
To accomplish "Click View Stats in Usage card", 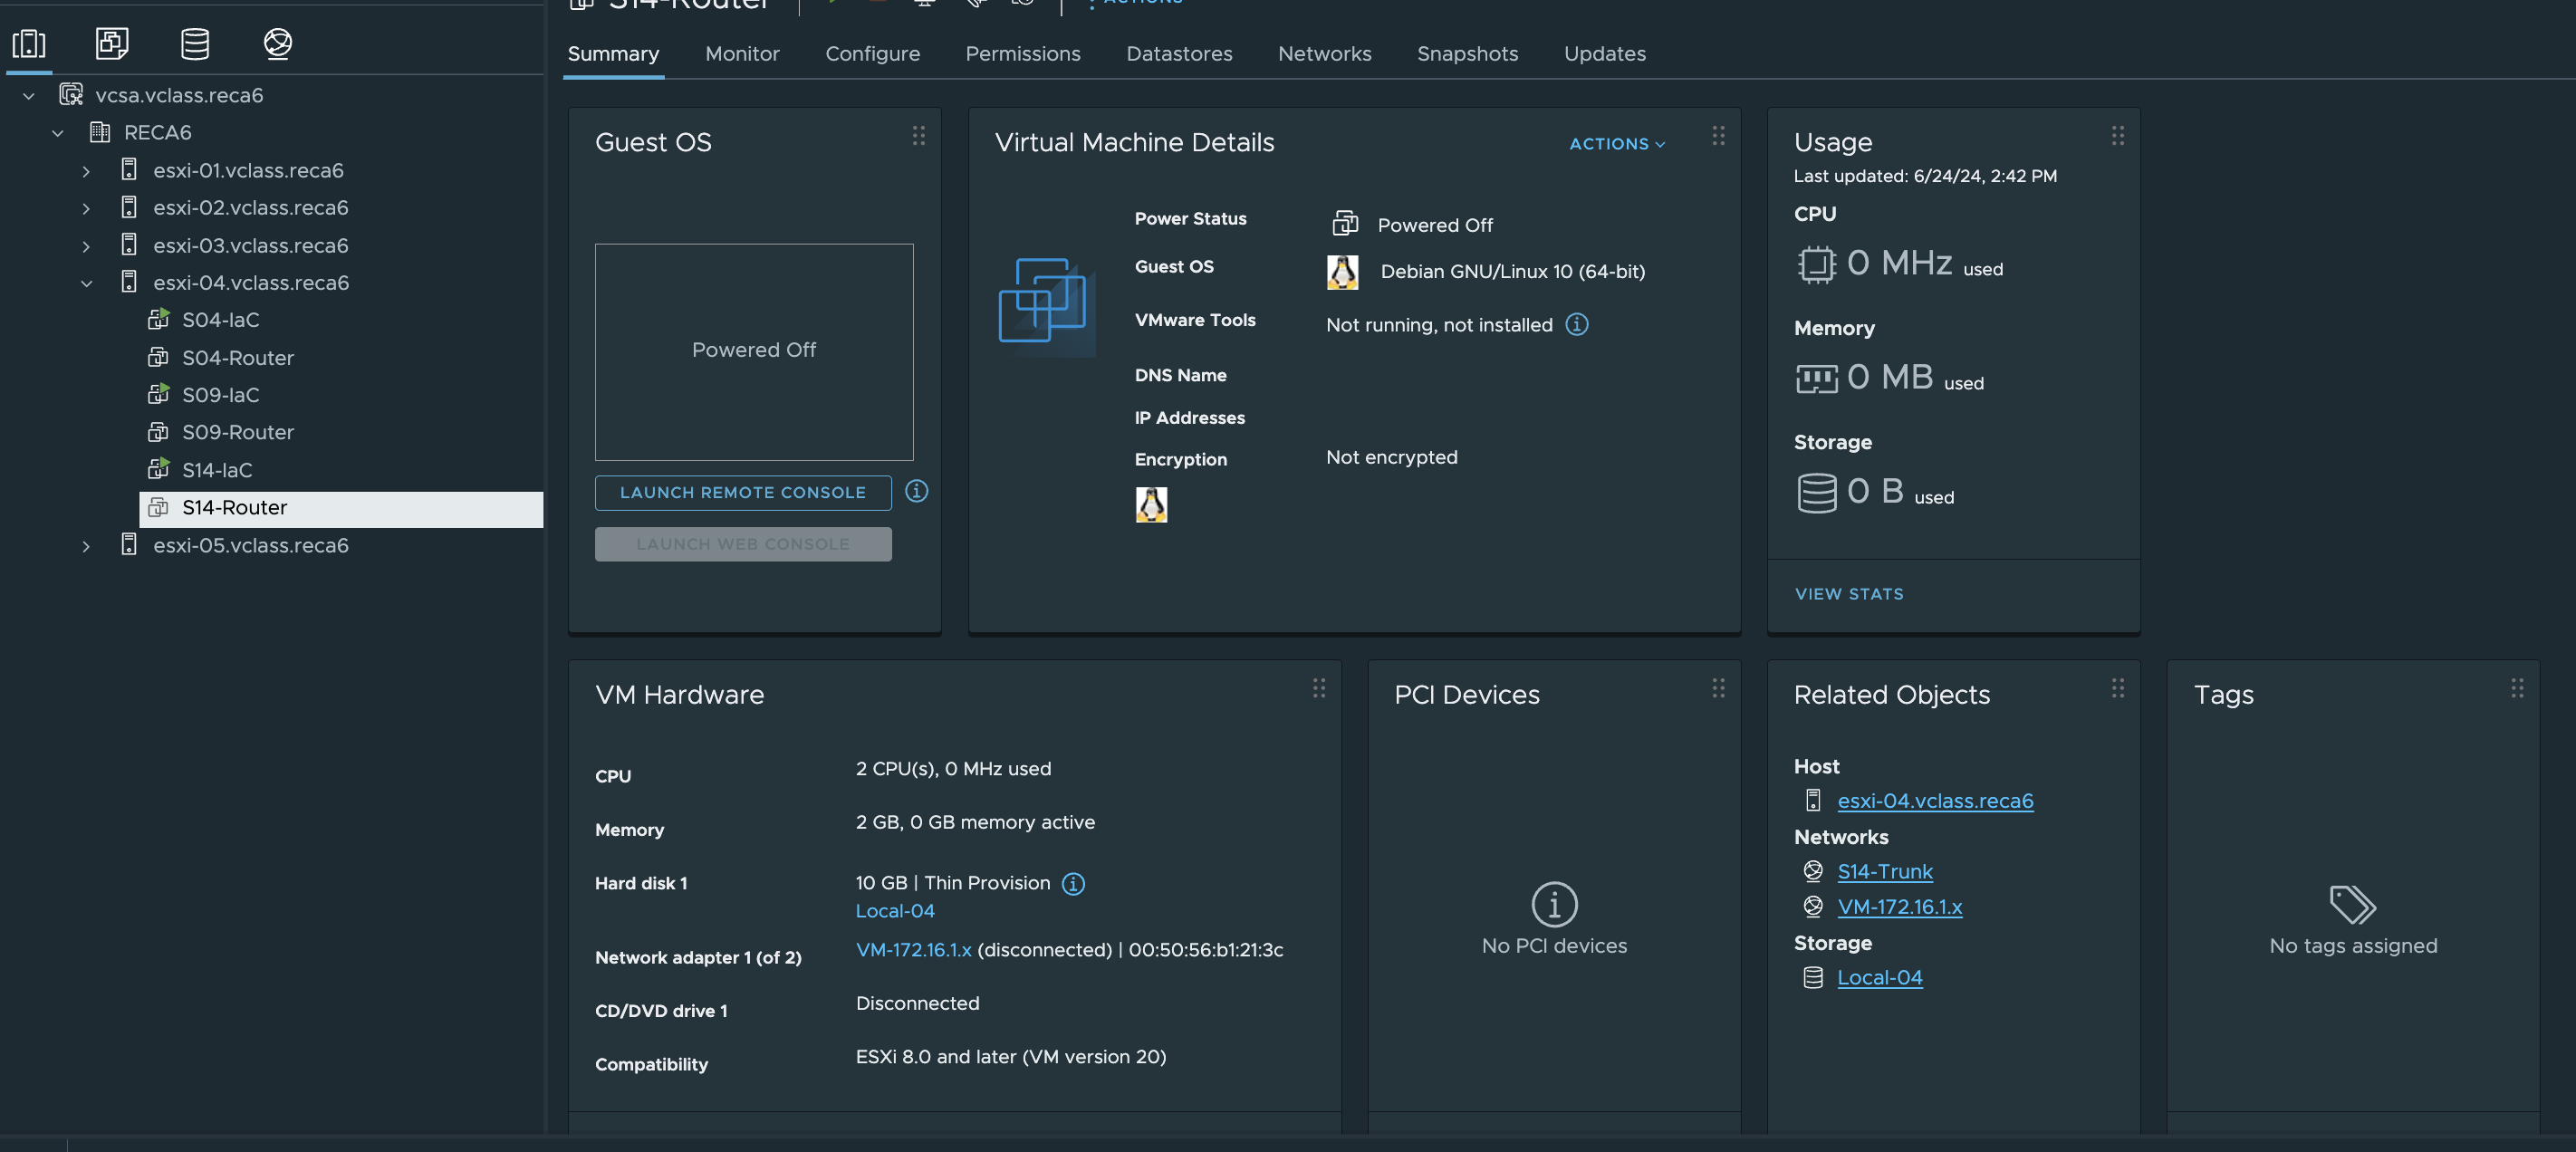I will tap(1848, 594).
